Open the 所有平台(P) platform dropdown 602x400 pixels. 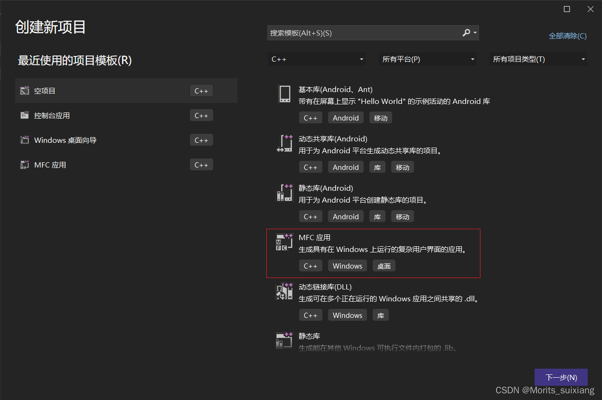427,59
